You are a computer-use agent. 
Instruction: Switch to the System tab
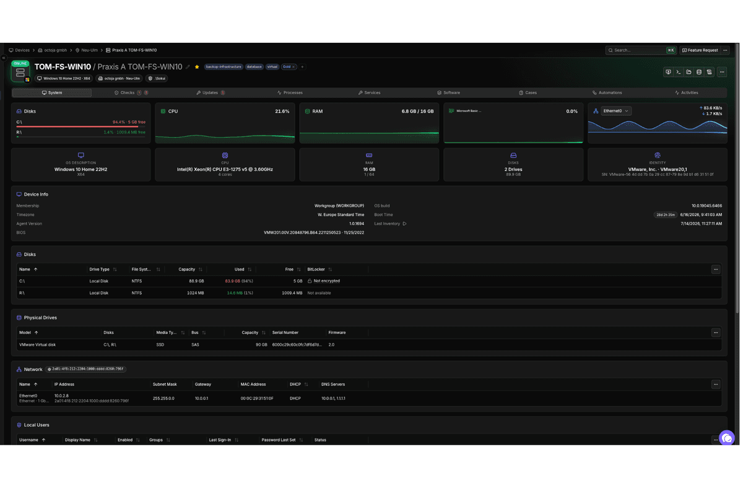(x=52, y=93)
